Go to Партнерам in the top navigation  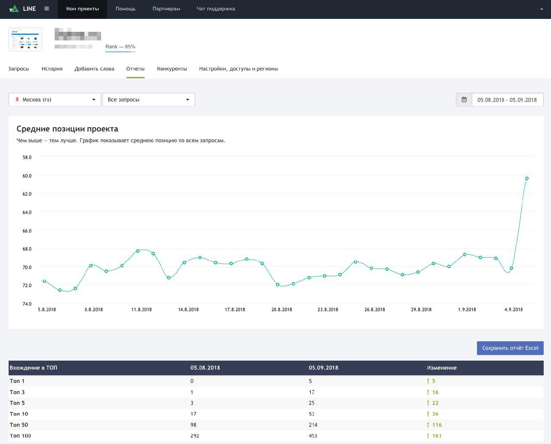(x=166, y=9)
